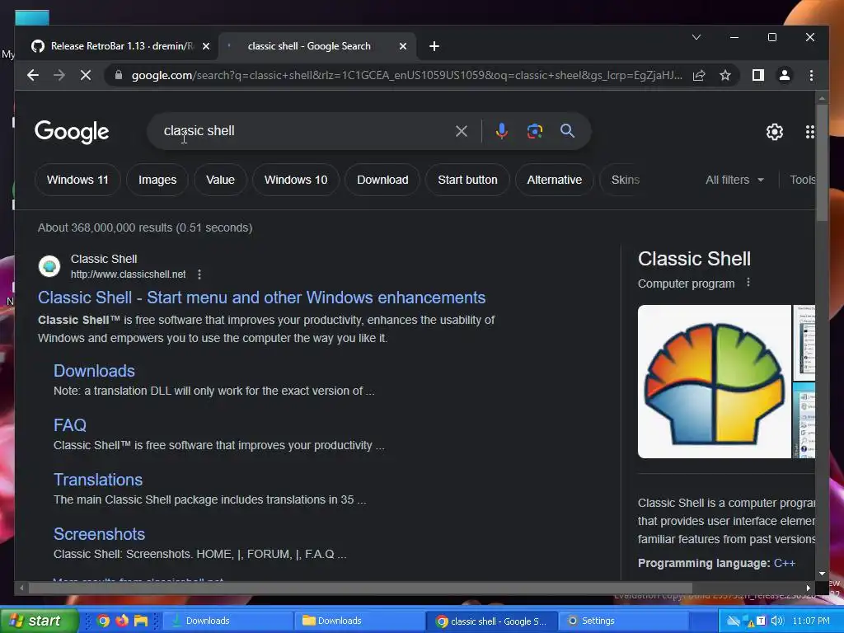Open the Chrome profile menu
Viewport: 844px width, 633px height.
pos(785,75)
